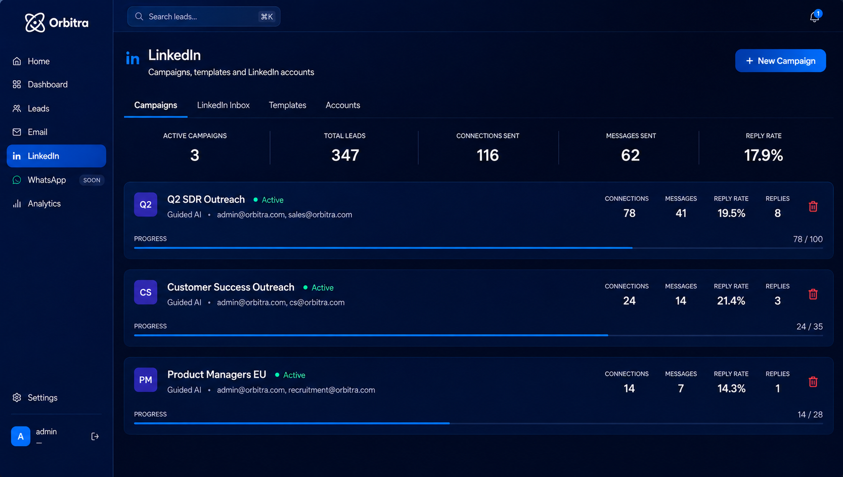Click the 21.4% reply rate value
The image size is (843, 477).
tap(731, 300)
